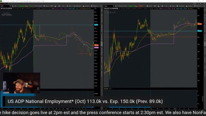This screenshot has width=206, height=116.
Task: Select the cyan price level bubble on TSLA axis
Action: [200, 31]
